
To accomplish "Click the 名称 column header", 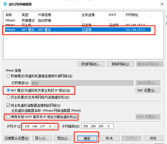I will (x=12, y=15).
